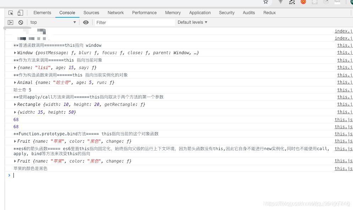353x210 pixels.
Task: Expand the width 35 height 50 object
Action: point(15,112)
